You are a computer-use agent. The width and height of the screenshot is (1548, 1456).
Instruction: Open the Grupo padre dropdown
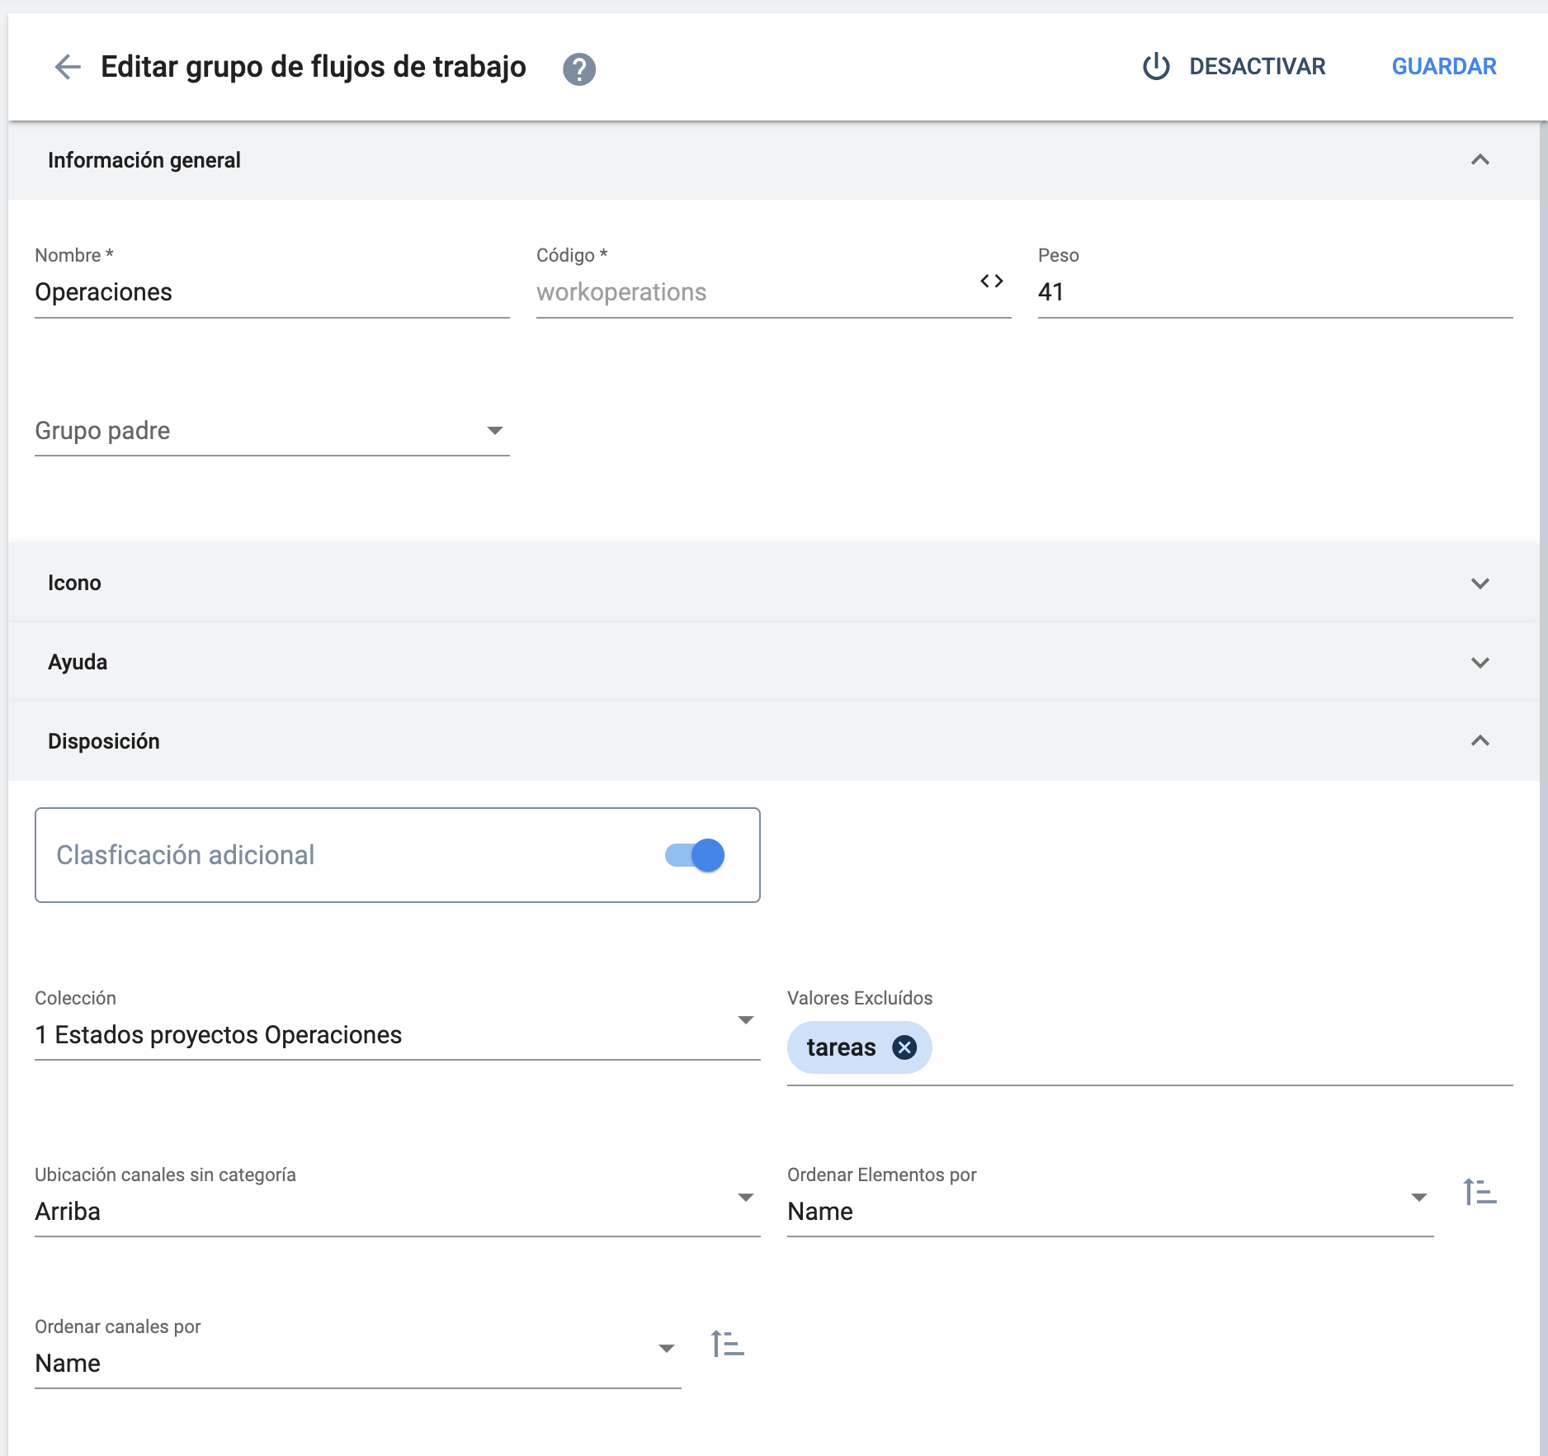(x=493, y=429)
